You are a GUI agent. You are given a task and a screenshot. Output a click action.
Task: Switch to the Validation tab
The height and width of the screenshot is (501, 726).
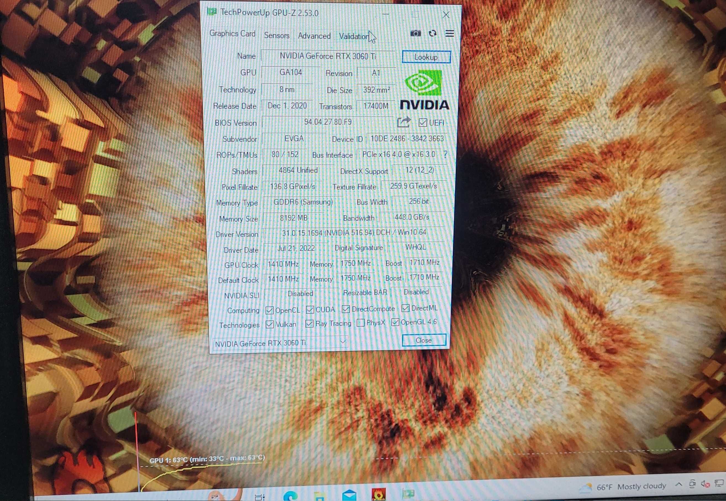(354, 36)
